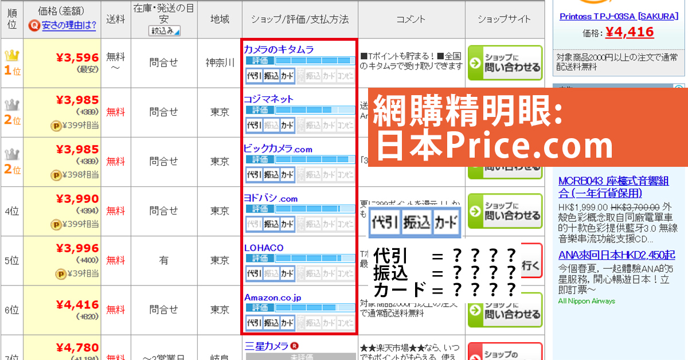Click the P point icon next to ¥399相当 for コジマネット
688x360 pixels.
(x=56, y=125)
